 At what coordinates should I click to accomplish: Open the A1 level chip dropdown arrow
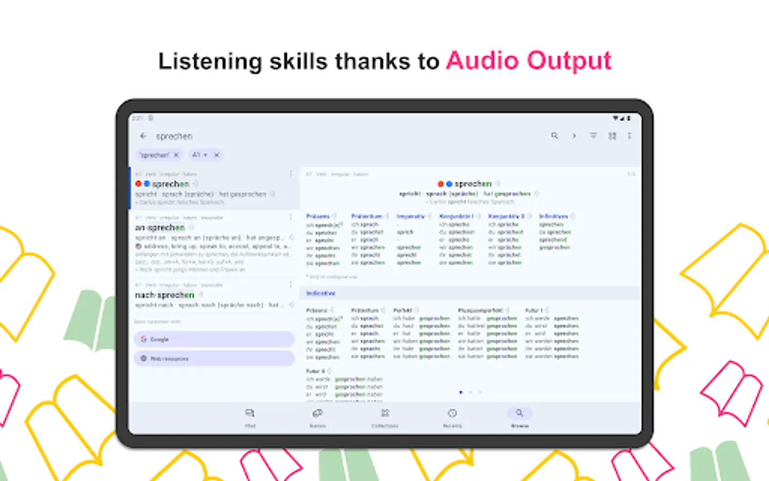(205, 155)
